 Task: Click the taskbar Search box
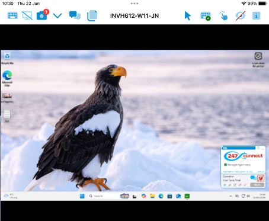point(108,196)
